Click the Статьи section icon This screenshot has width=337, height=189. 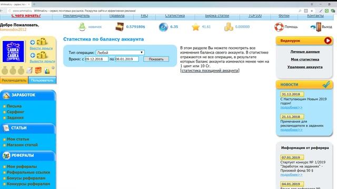coord(6,128)
